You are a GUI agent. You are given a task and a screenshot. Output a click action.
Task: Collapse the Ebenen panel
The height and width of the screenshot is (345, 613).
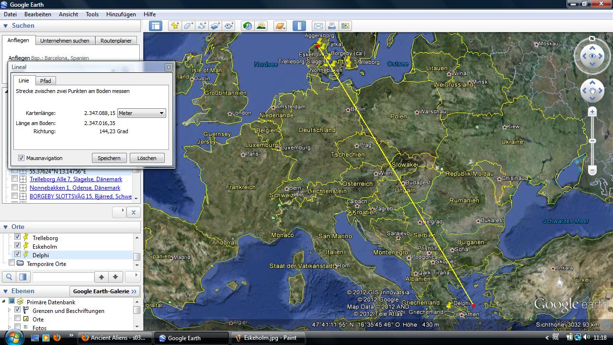point(6,291)
